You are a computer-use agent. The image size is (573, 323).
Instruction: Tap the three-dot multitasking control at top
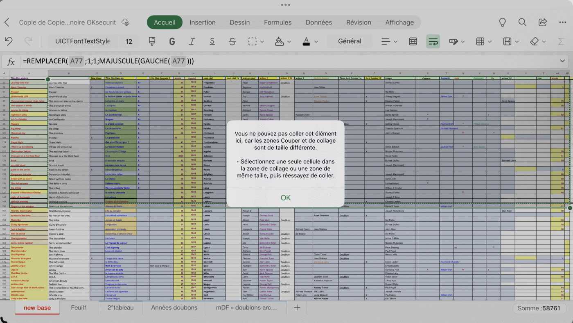(x=286, y=4)
